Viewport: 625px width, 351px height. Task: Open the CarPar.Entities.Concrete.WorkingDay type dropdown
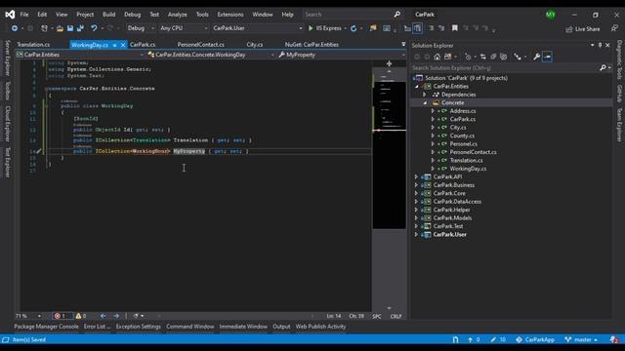pos(211,55)
